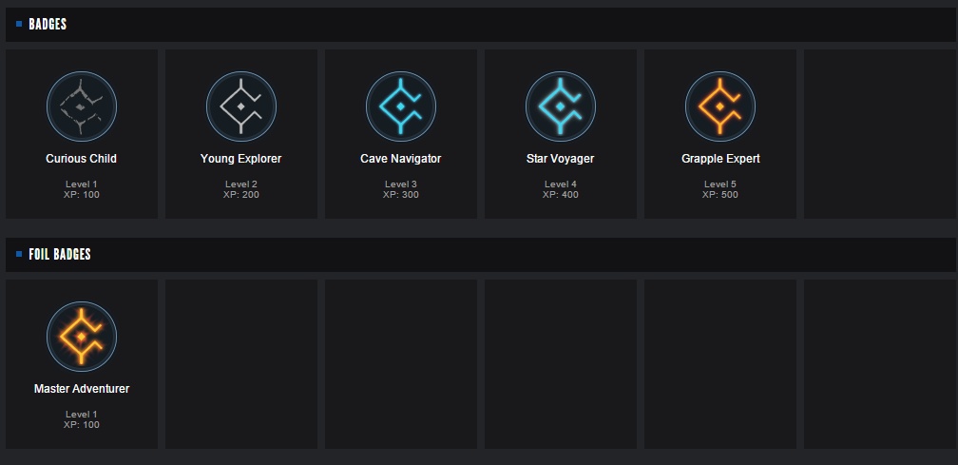Click the blue square beside FOIL BADGES
This screenshot has height=465, width=958.
pos(19,254)
